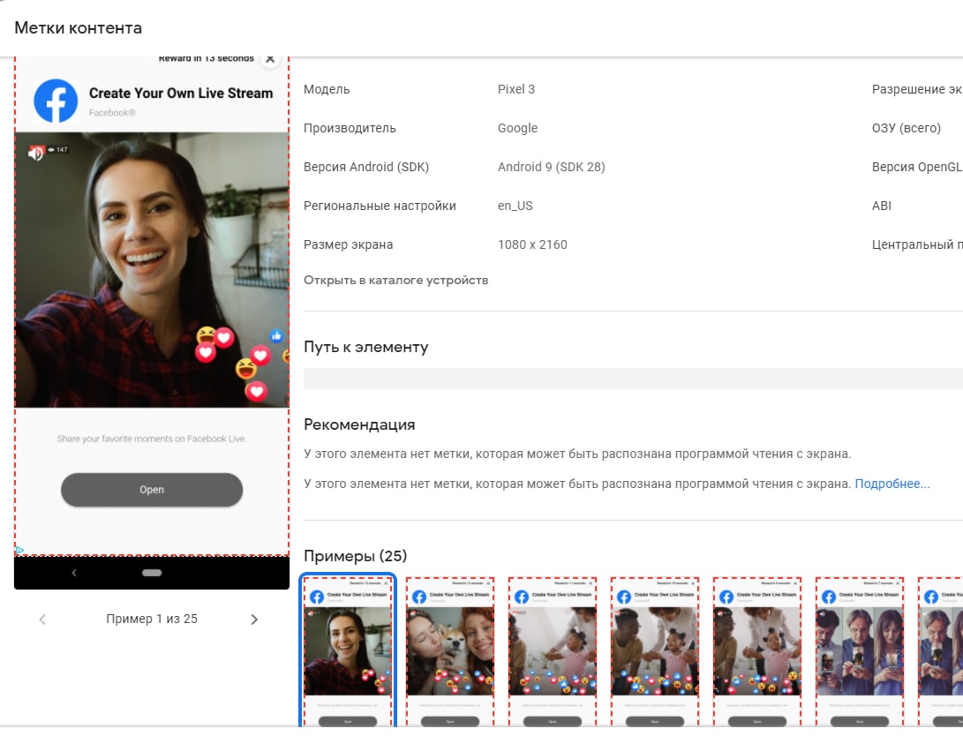Click the 'Android 9 (SDK 28)' value
Viewport: 963px width, 736px height.
click(551, 167)
